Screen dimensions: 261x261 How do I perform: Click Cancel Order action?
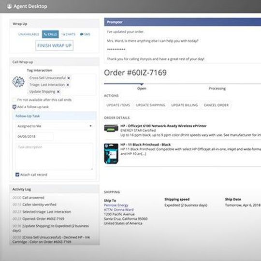[216, 105]
